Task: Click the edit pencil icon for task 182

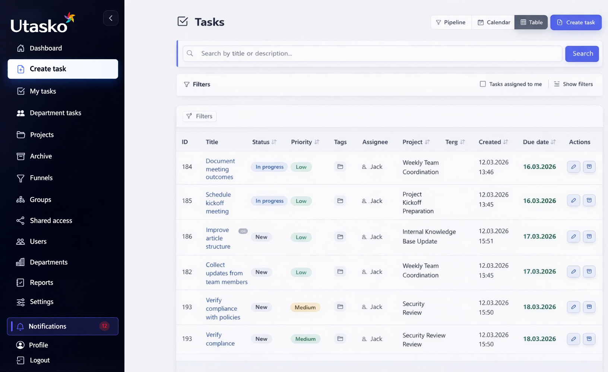Action: [573, 272]
